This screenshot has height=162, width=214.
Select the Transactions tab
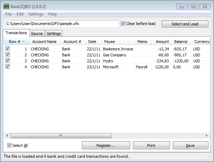(16, 33)
